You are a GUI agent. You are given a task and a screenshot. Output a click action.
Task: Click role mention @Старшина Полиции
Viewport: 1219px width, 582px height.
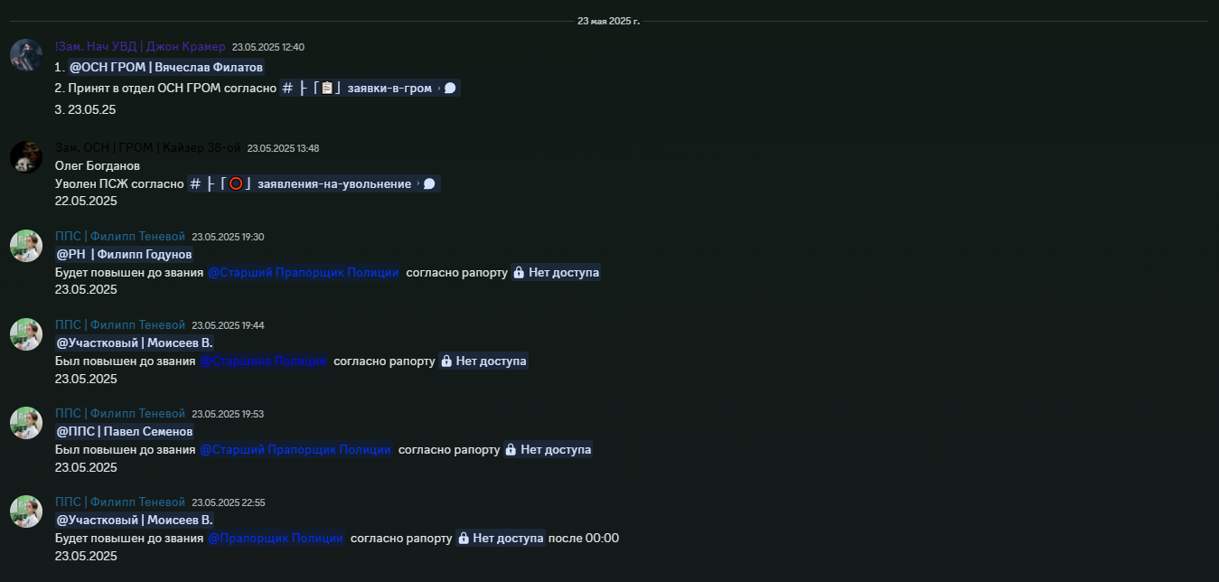pos(264,361)
